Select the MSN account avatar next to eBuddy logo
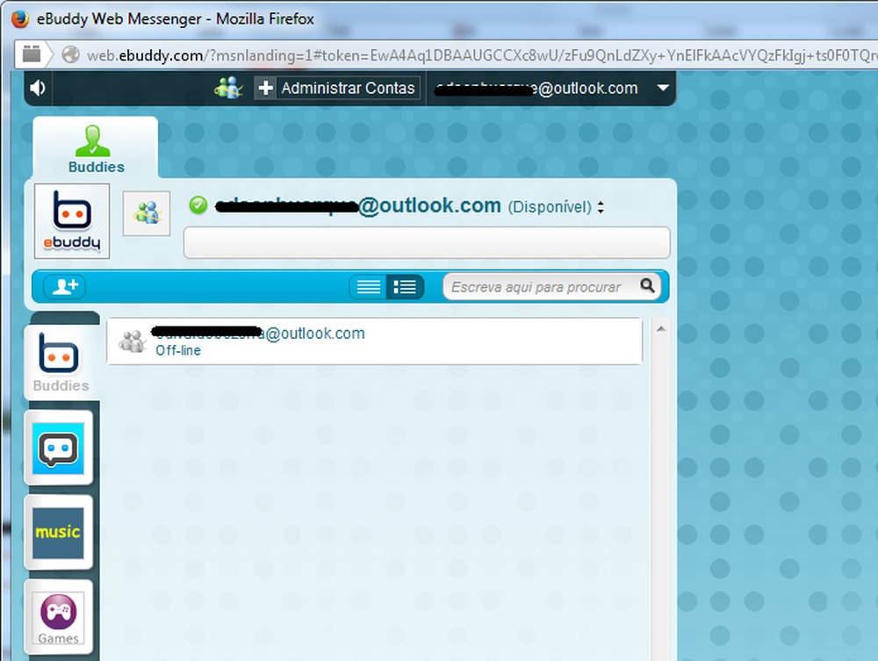The width and height of the screenshot is (878, 661). coord(146,213)
